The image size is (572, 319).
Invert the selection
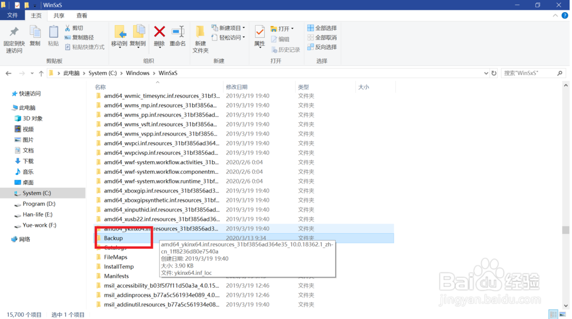tap(322, 47)
